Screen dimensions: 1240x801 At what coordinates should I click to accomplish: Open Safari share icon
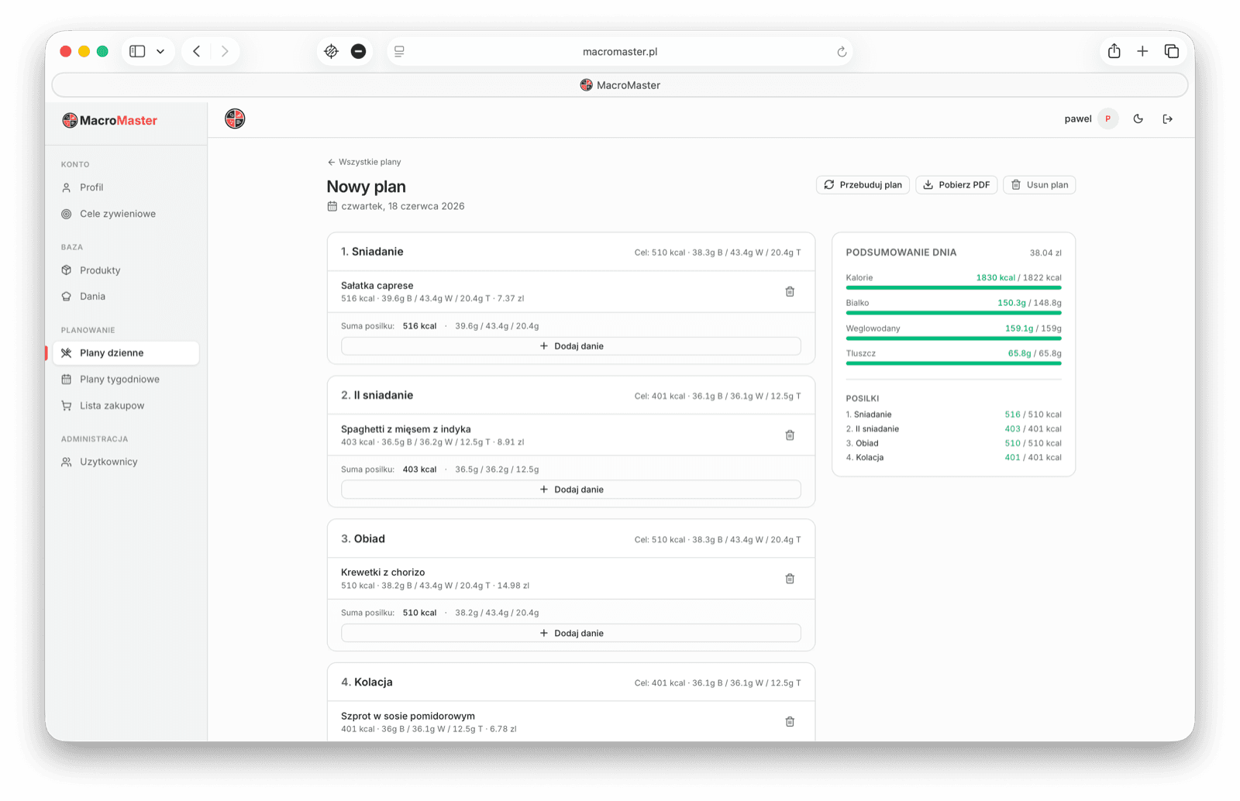(1114, 51)
